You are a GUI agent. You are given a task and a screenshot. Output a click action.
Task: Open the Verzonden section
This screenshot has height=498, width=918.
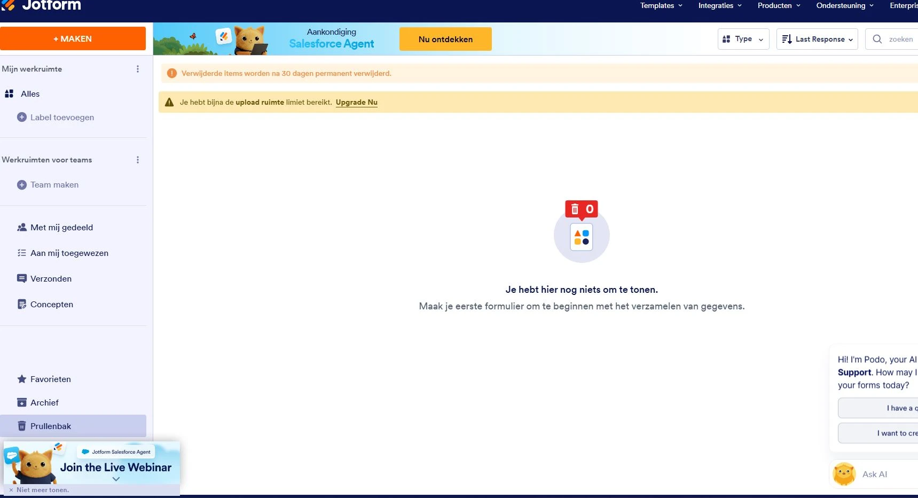[x=51, y=278]
